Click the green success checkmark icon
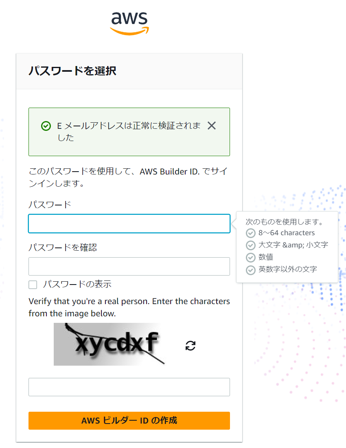The image size is (346, 448). click(x=46, y=126)
